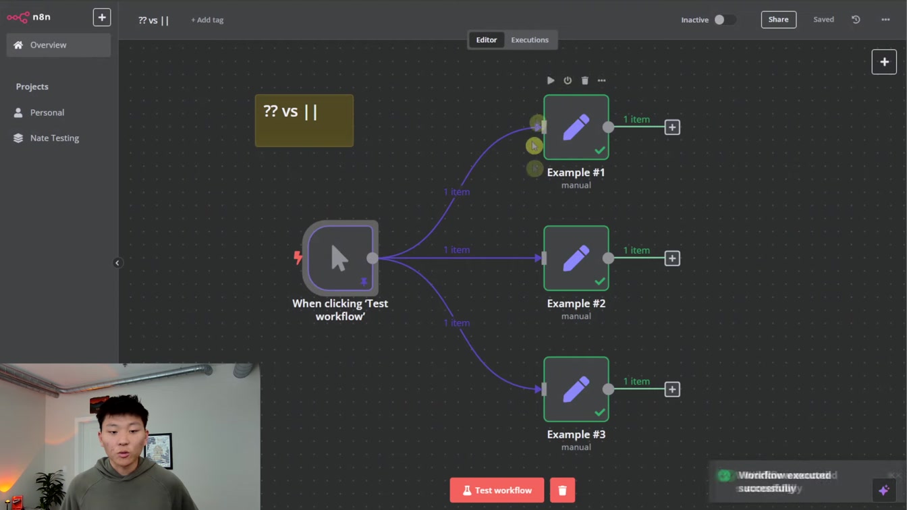Click green checkmark on Example #3
The height and width of the screenshot is (510, 907).
[x=600, y=412]
